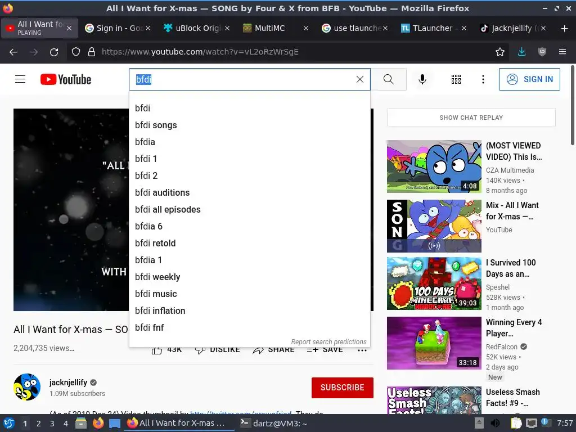Viewport: 576px width, 432px height.
Task: Open the CZA Multimedia most viewed thumbnail
Action: tap(434, 166)
